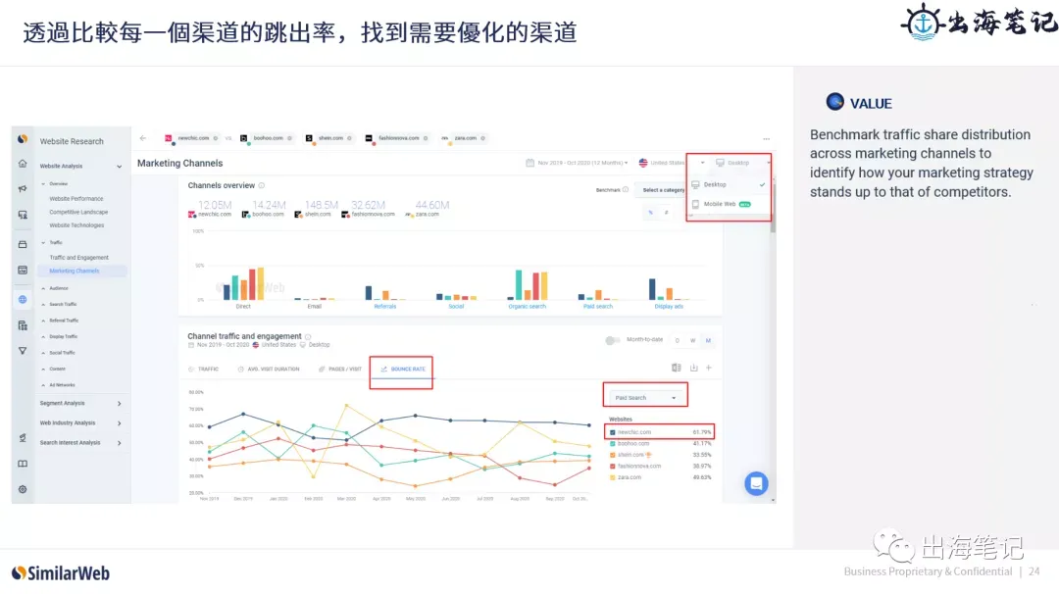Screen dimensions: 1059x594
Task: Remove zara.com from comparison
Action: [x=482, y=138]
